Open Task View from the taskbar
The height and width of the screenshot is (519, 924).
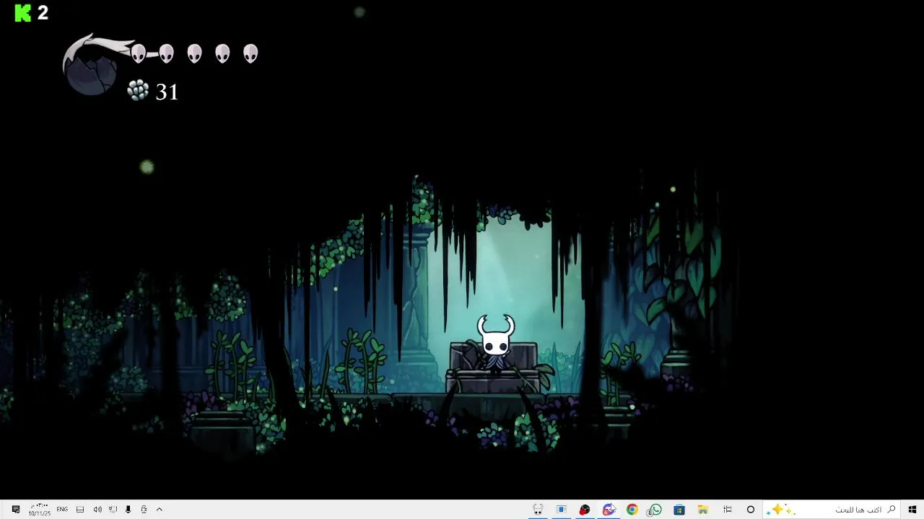tap(728, 510)
